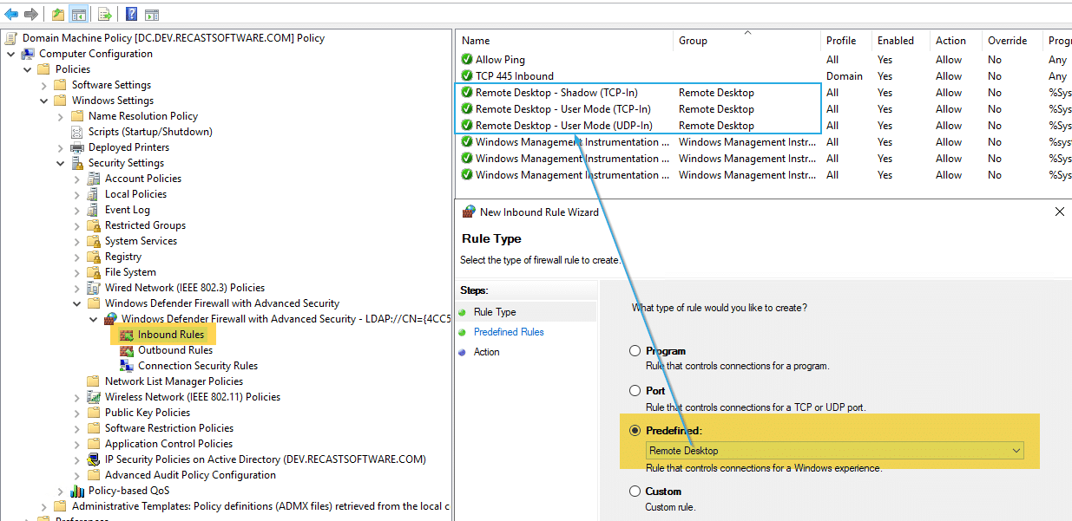The image size is (1072, 521).
Task: Click green check for Remote Desktop Shadow rule
Action: (467, 93)
